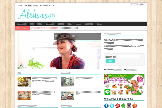Click the 'alohawave.jp' text in sidebar note

134,46
